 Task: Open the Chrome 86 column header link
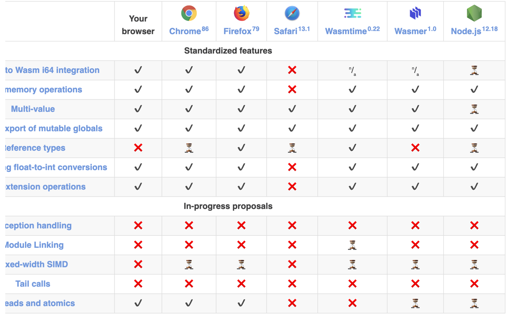coord(189,31)
